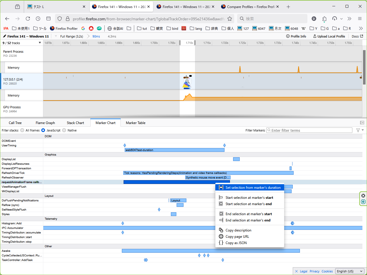Open Profile Info button
Screen dimensions: 367x275
[x=296, y=36]
